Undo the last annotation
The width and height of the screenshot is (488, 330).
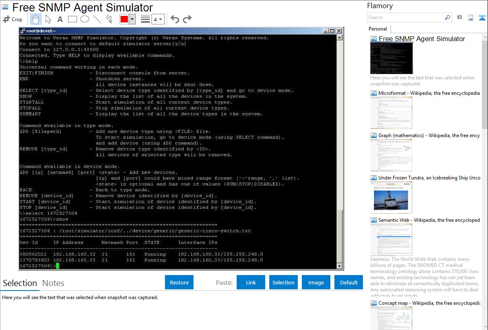point(175,19)
